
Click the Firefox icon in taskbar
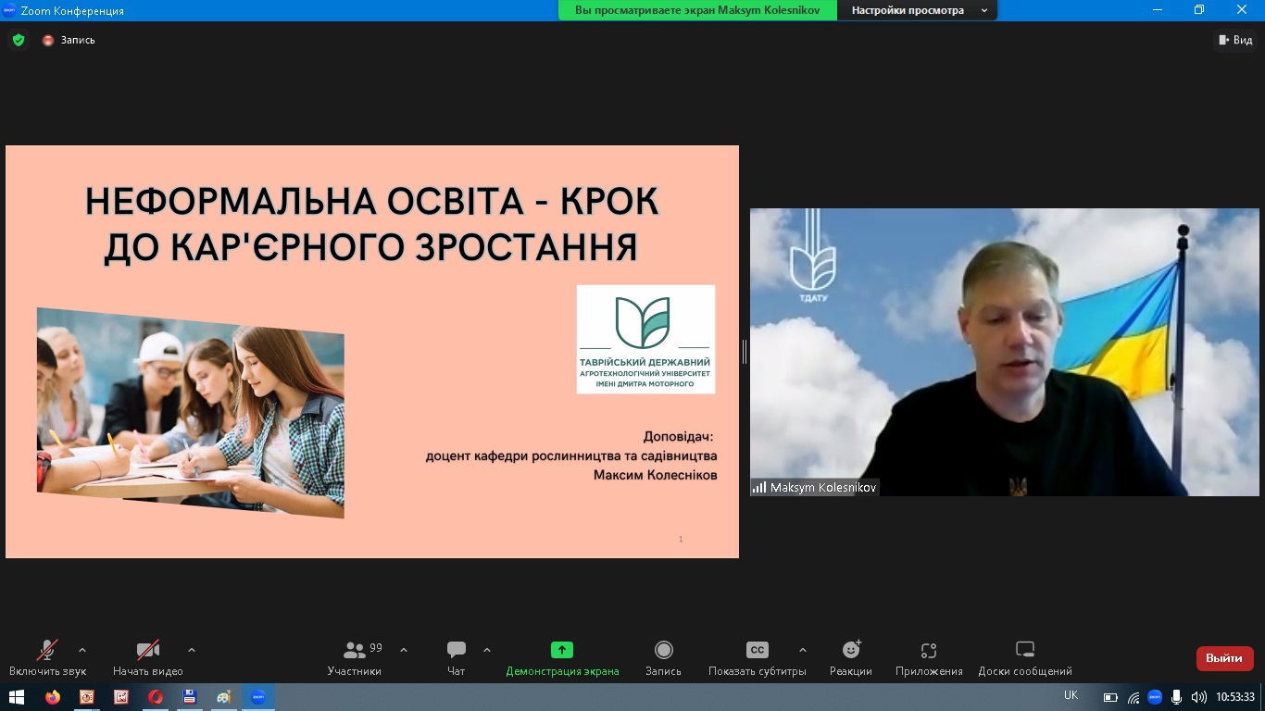pos(53,697)
